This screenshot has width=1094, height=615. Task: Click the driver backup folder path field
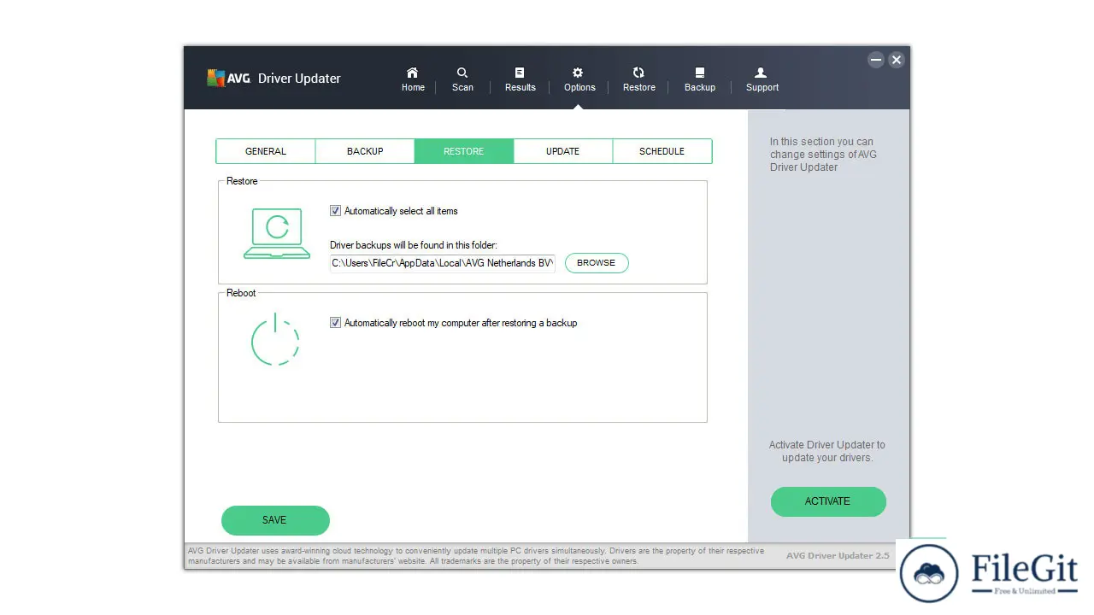[x=443, y=263]
